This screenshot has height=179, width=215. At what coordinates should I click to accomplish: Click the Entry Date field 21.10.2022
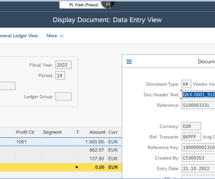pos(198,168)
